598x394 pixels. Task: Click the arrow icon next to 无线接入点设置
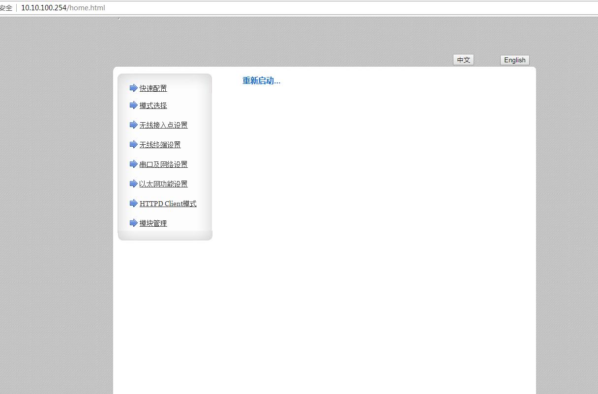point(133,125)
